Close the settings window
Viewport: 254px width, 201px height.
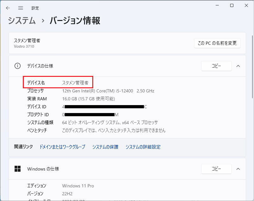click(x=246, y=5)
